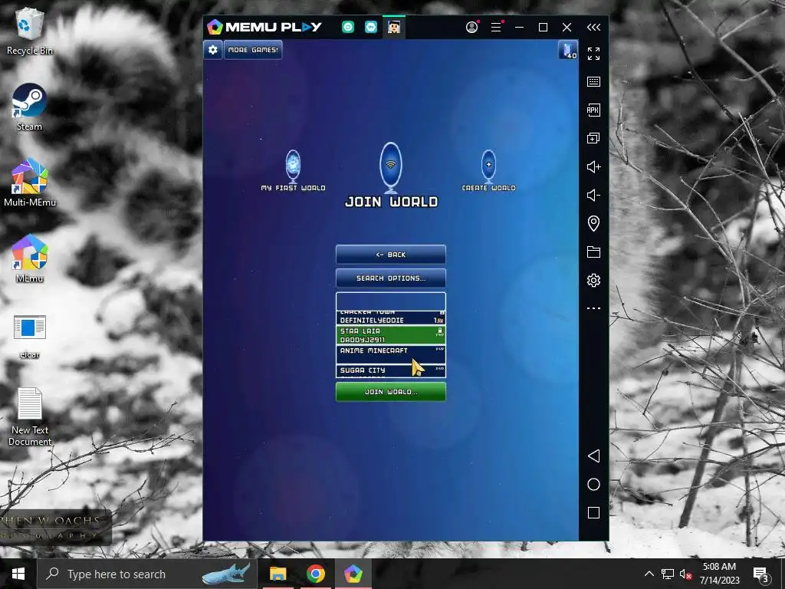Screen dimensions: 785x589
Task: Increase emulator volume
Action: [594, 166]
